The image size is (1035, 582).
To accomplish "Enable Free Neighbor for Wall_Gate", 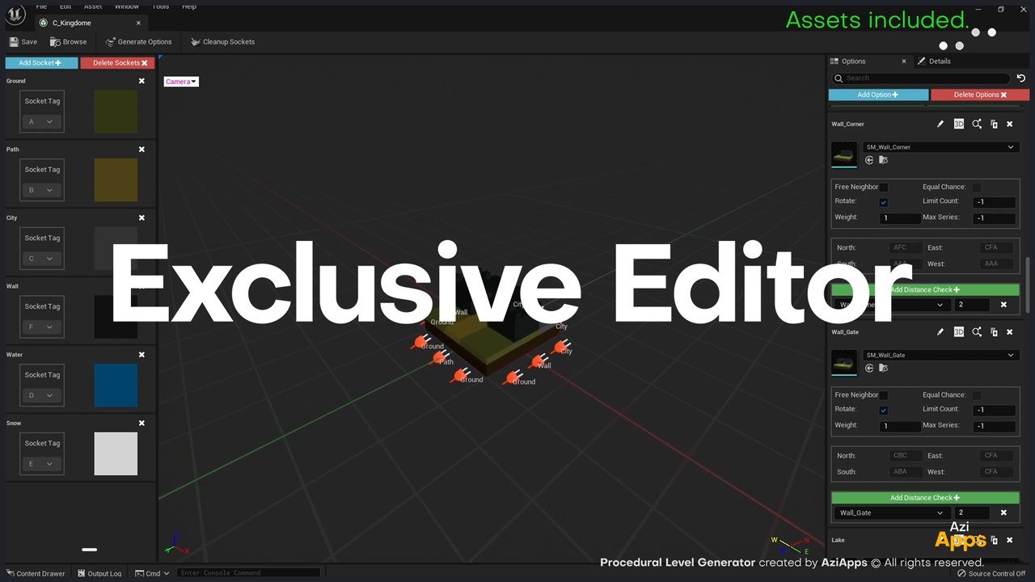I will 884,395.
